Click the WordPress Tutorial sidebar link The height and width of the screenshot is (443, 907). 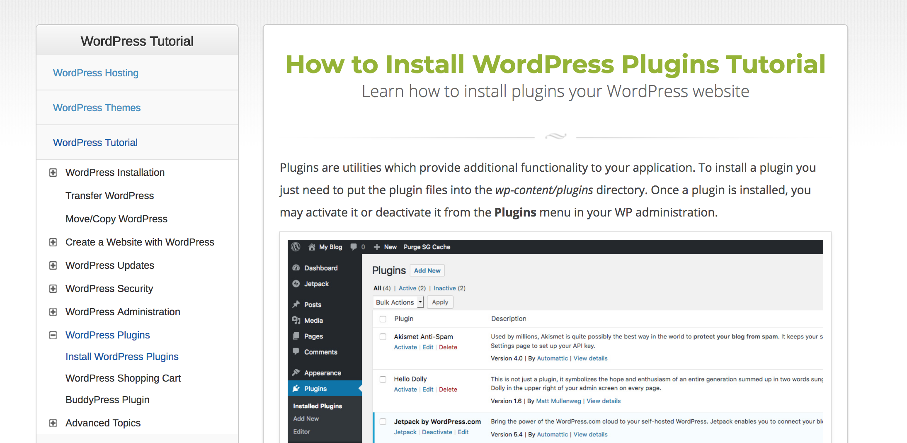(95, 143)
